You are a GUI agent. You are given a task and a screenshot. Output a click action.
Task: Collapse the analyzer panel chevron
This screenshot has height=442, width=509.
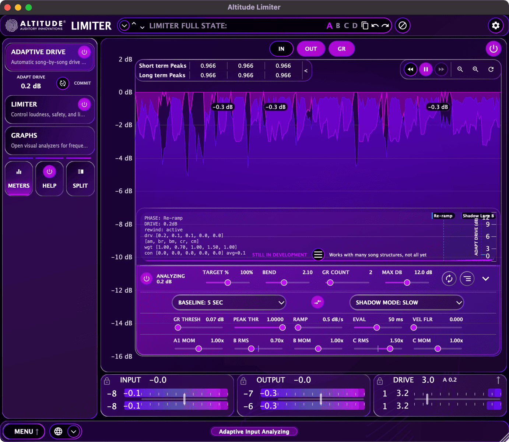(x=486, y=279)
